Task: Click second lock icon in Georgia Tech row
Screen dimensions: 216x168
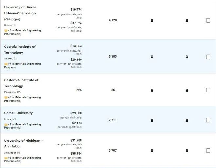Action: coord(187,57)
